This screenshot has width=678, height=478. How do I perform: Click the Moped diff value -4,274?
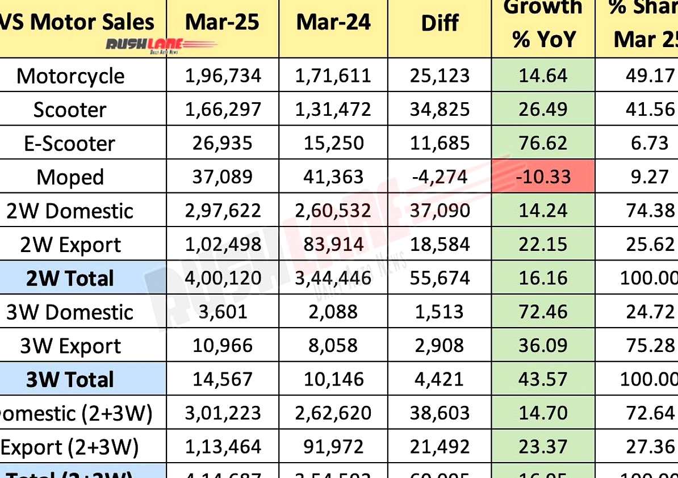point(440,177)
